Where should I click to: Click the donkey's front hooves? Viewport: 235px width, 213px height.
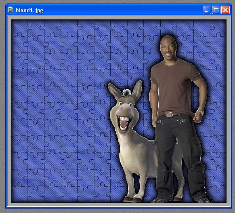[x=132, y=200]
